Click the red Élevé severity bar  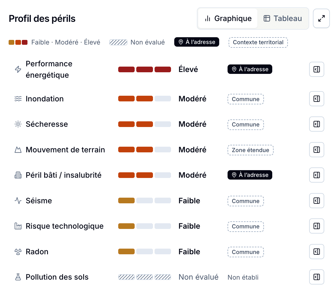[x=145, y=69]
